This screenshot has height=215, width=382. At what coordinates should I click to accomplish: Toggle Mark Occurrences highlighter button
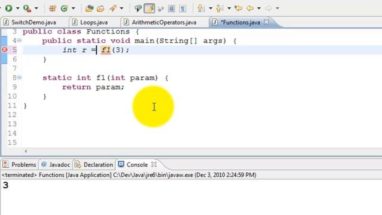[x=149, y=8]
